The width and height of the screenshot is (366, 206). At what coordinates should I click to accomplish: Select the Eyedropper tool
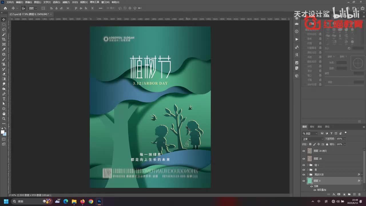pos(4,49)
